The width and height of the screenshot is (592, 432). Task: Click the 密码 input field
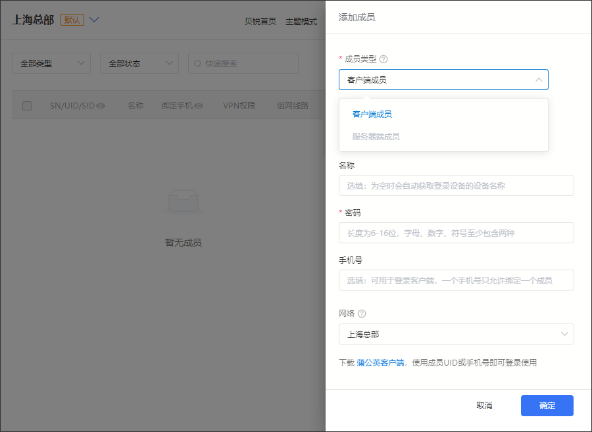456,233
